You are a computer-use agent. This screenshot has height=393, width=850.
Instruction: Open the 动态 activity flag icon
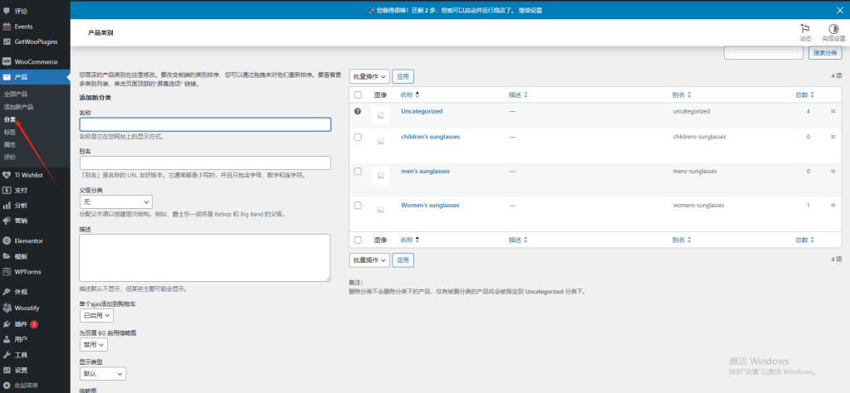click(805, 29)
